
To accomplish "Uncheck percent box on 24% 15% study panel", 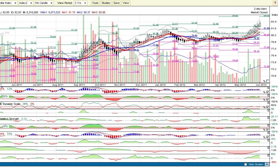I will [x=268, y=137].
